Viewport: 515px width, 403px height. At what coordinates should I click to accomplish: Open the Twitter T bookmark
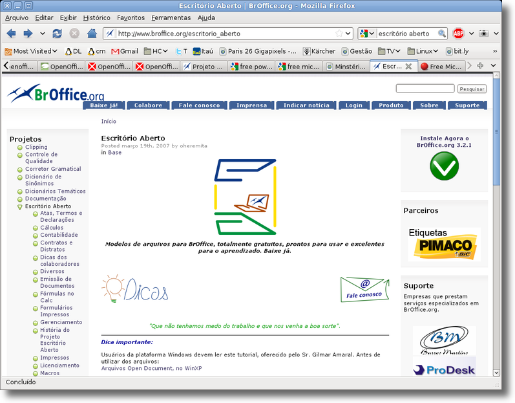182,51
